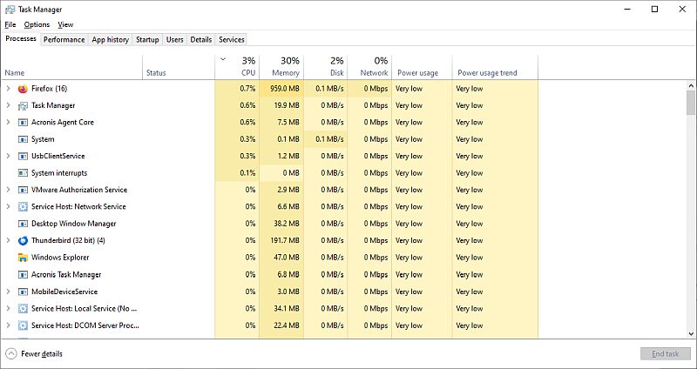Click the Task Manager title bar icon

pos(10,10)
